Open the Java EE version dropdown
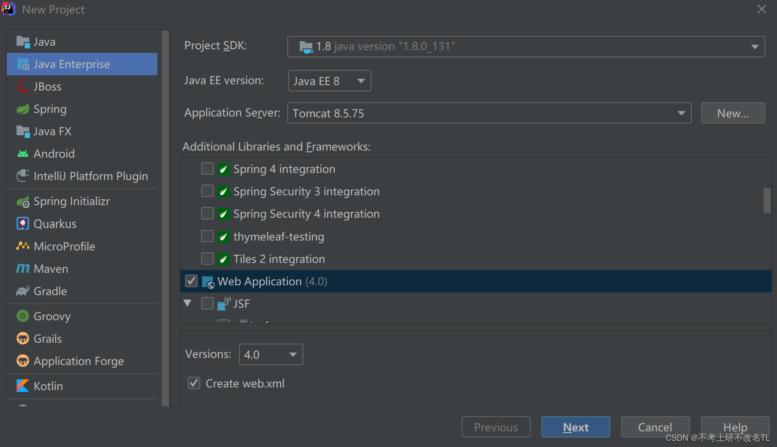The image size is (777, 447). pyautogui.click(x=329, y=81)
